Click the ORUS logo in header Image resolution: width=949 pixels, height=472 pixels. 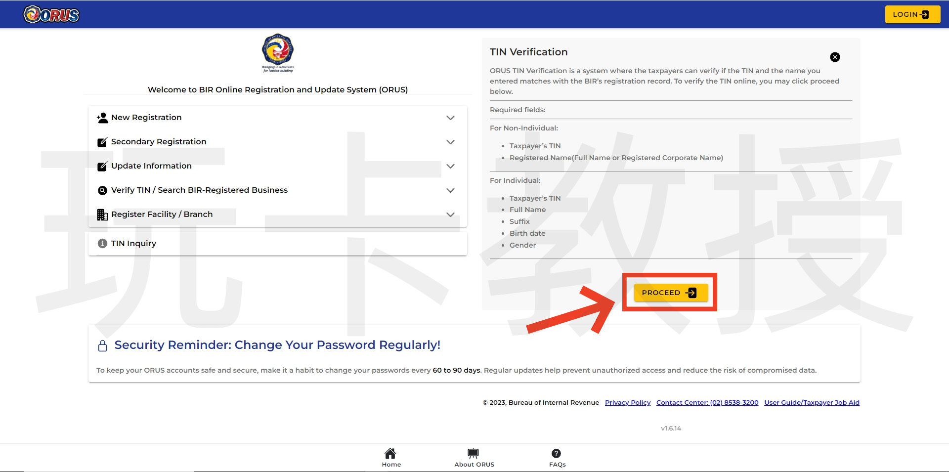point(51,15)
